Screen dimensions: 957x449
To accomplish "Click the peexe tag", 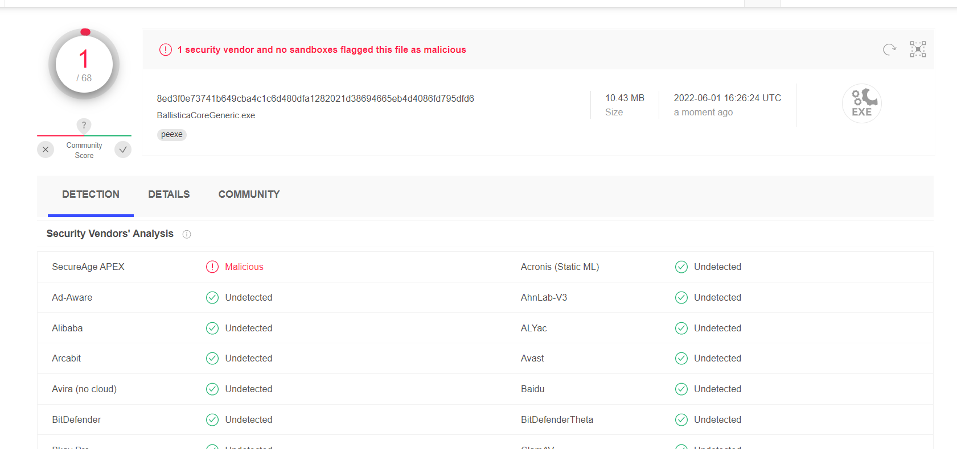I will point(172,135).
